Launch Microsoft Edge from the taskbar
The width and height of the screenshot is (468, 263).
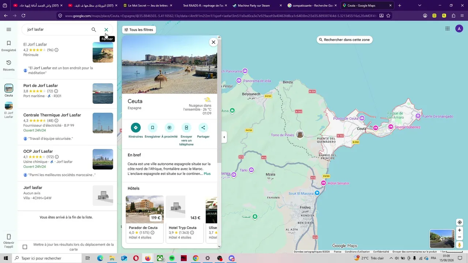(100, 258)
